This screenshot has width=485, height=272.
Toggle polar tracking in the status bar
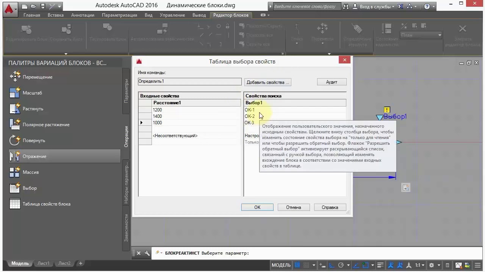click(341, 265)
